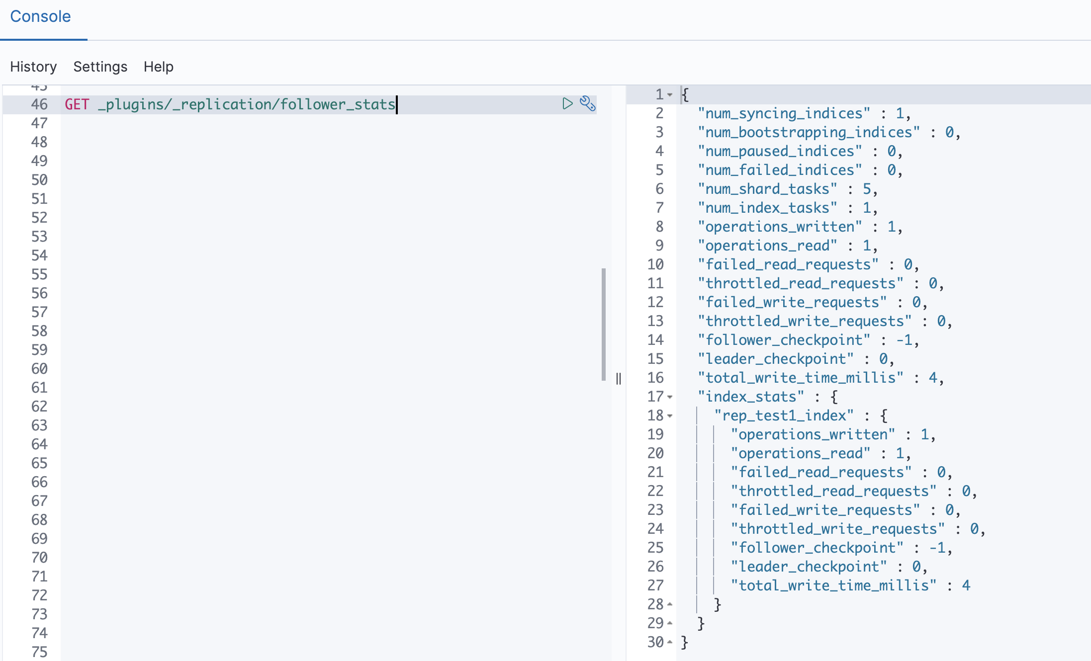Click the request editor vertical scrollbar
Viewport: 1091px width, 661px height.
tap(603, 324)
